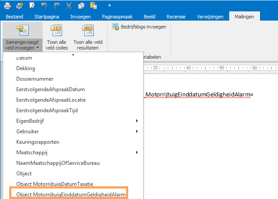Switch to the Verwijzingen tab

pos(210,17)
